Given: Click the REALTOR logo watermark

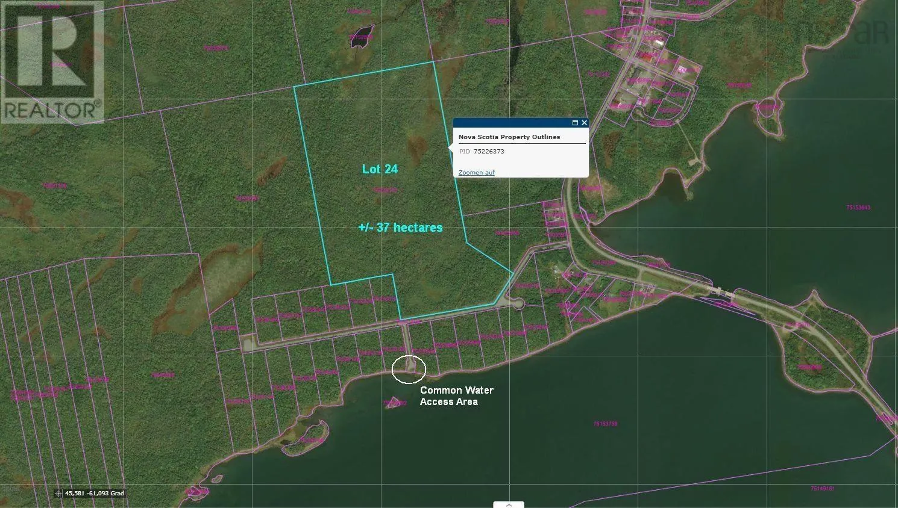Looking at the screenshot, I should (52, 62).
